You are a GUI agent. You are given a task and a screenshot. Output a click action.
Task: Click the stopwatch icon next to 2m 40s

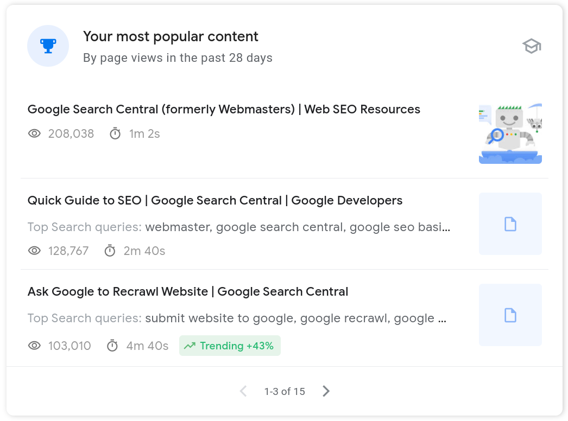click(x=110, y=251)
